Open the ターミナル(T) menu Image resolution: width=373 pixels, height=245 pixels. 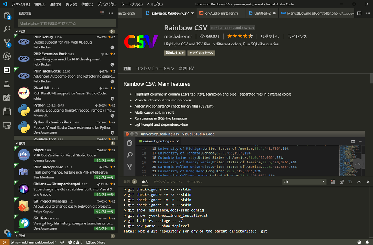pyautogui.click(x=131, y=4)
